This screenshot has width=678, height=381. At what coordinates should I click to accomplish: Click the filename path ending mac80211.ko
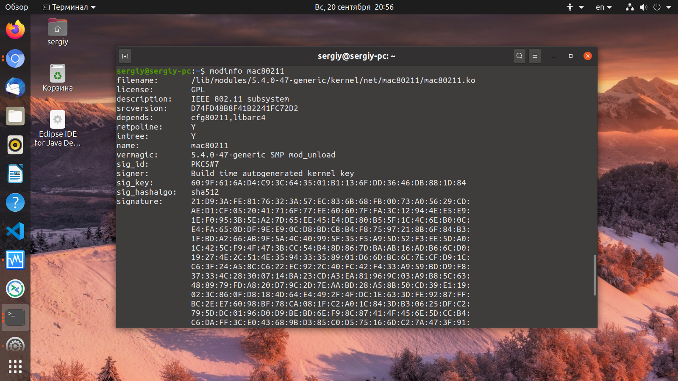coord(333,80)
